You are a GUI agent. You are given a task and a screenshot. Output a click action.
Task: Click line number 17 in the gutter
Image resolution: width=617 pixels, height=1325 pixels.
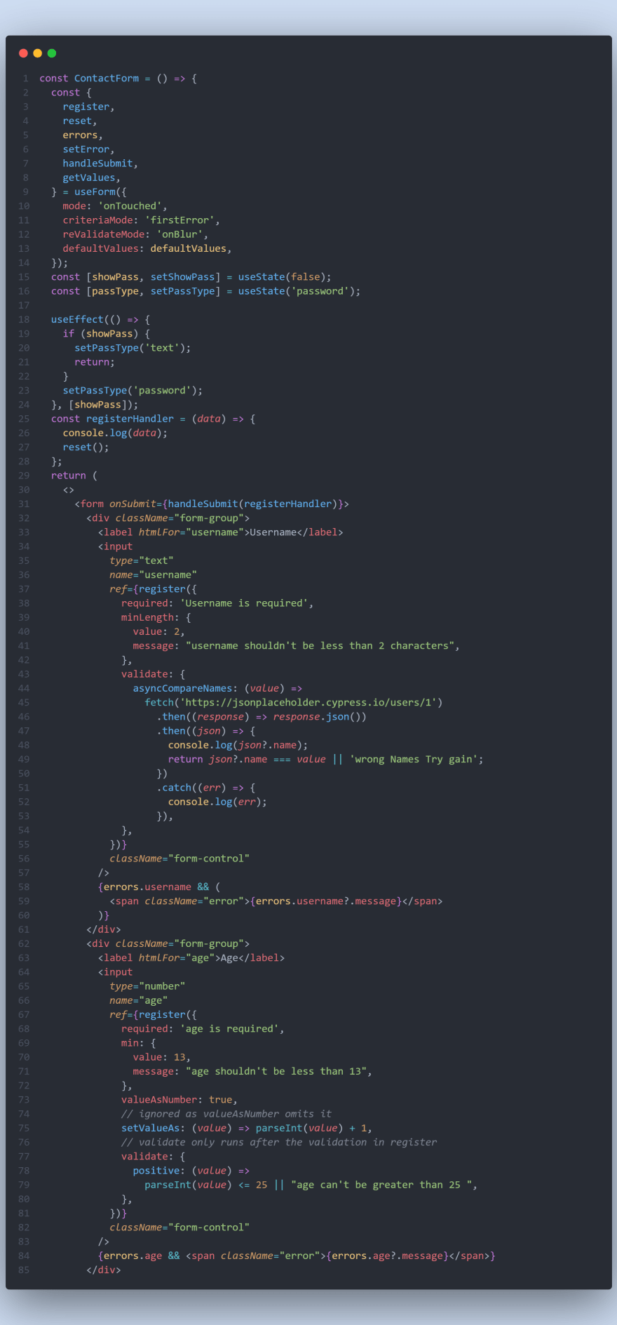24,306
